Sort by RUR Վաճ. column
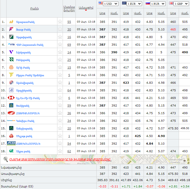Image resolution: width=190 pixels, height=189 pixels. point(161,13)
